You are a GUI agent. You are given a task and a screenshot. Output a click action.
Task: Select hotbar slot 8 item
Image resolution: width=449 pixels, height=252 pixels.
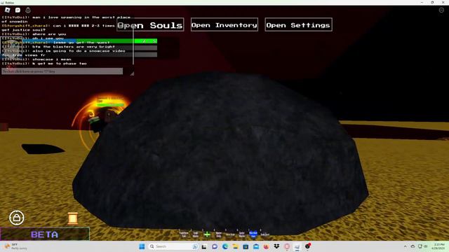pyautogui.click(x=265, y=234)
